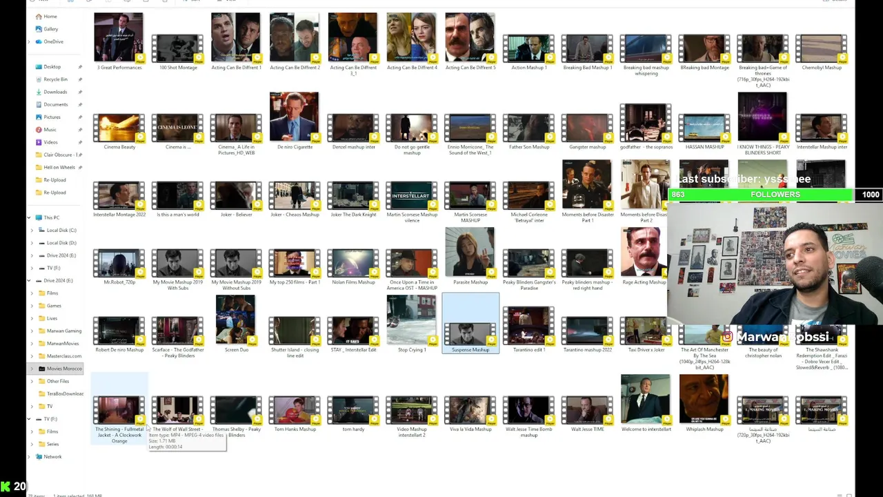883x497 pixels.
Task: Click the Nolan Films Mashup file name
Action: [x=353, y=282]
